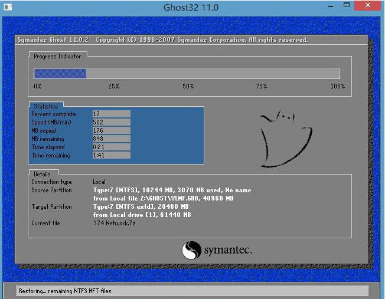Click the Symantec brand name text
385x299 pixels.
point(228,251)
